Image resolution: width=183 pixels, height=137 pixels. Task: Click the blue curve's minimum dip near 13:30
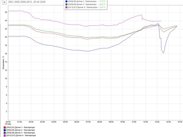163,53
